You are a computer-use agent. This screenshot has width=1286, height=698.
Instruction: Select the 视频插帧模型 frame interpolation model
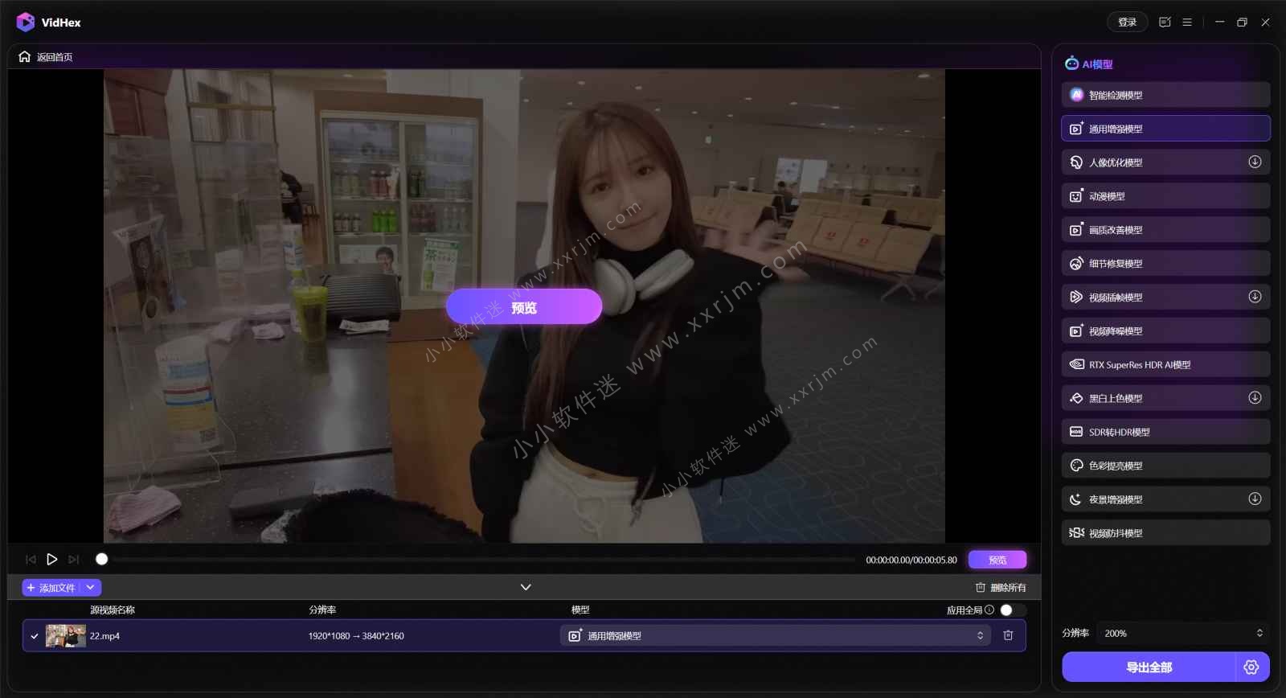[1165, 298]
